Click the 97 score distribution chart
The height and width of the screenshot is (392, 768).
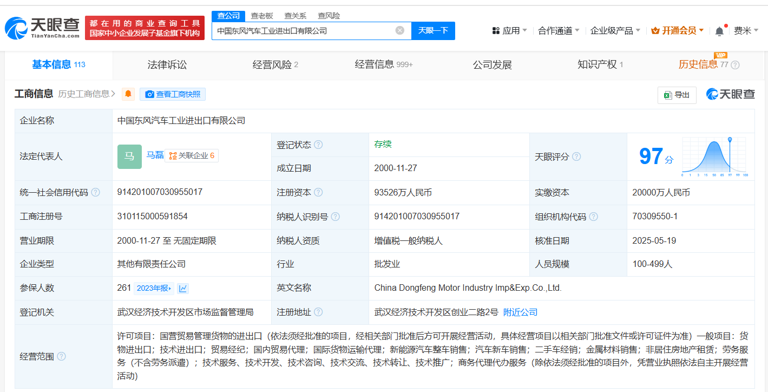(x=714, y=156)
